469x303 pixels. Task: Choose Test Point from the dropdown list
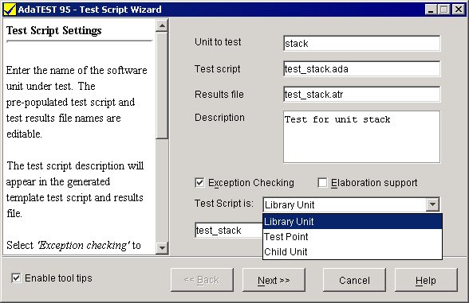(353, 236)
